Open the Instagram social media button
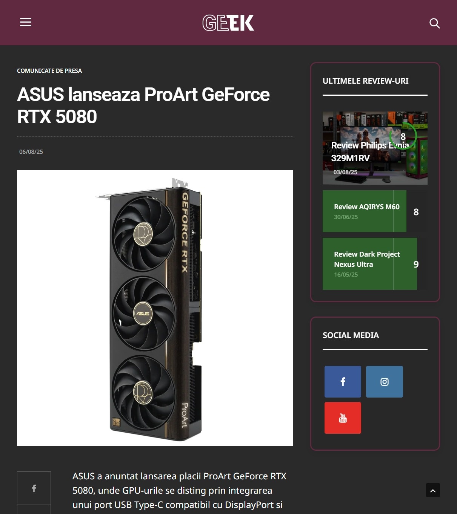This screenshot has height=514, width=457. (385, 382)
